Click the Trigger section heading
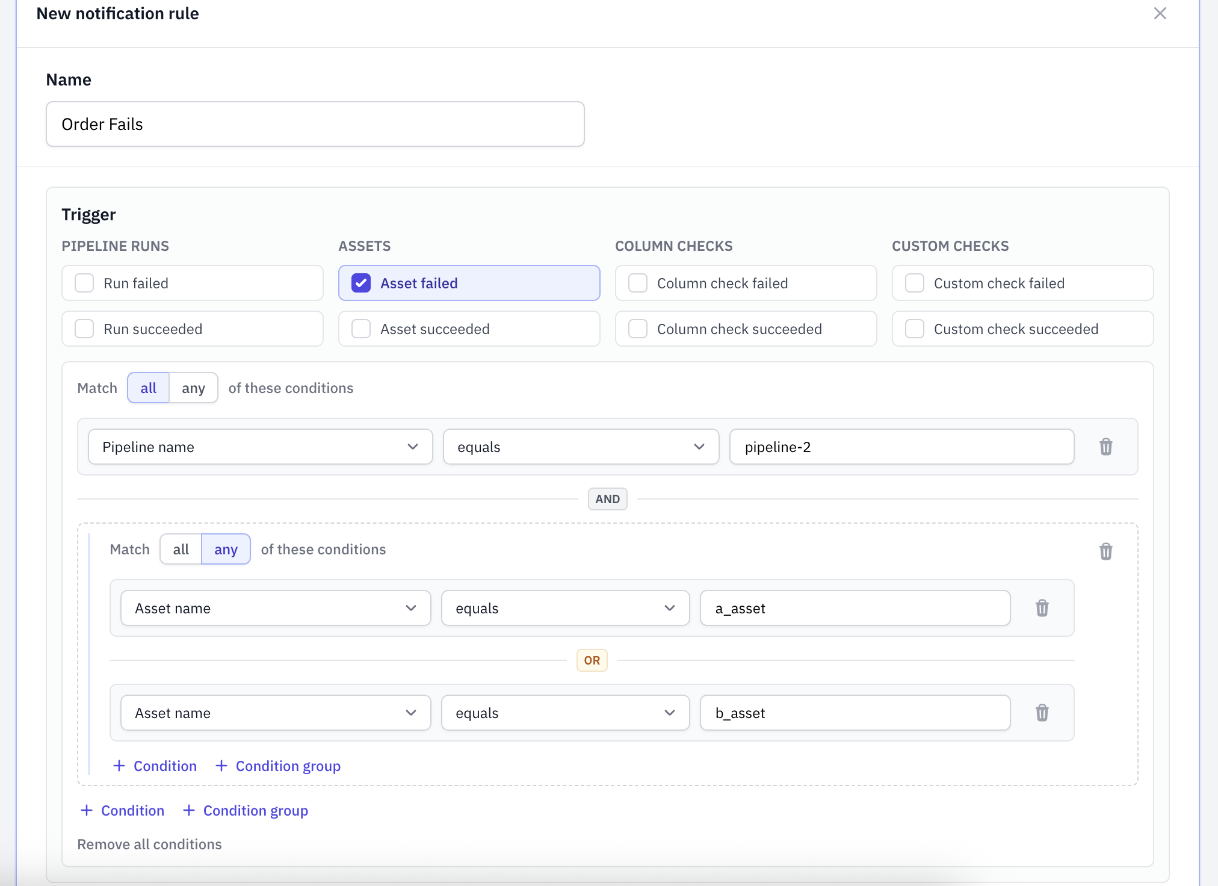 [x=88, y=215]
